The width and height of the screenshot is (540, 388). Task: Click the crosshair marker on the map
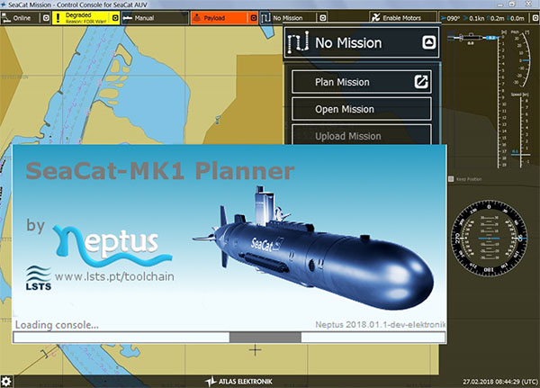[x=255, y=350]
